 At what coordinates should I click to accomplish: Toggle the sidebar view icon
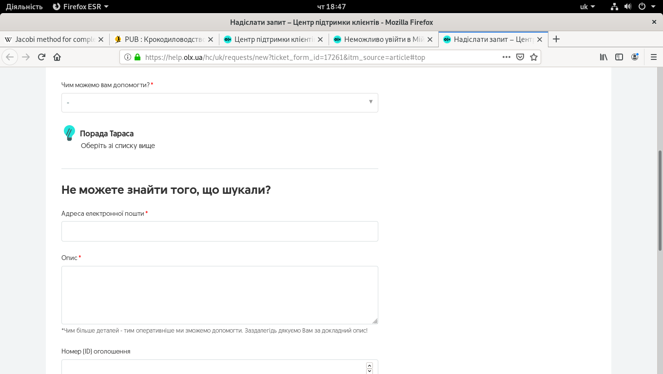pyautogui.click(x=619, y=57)
